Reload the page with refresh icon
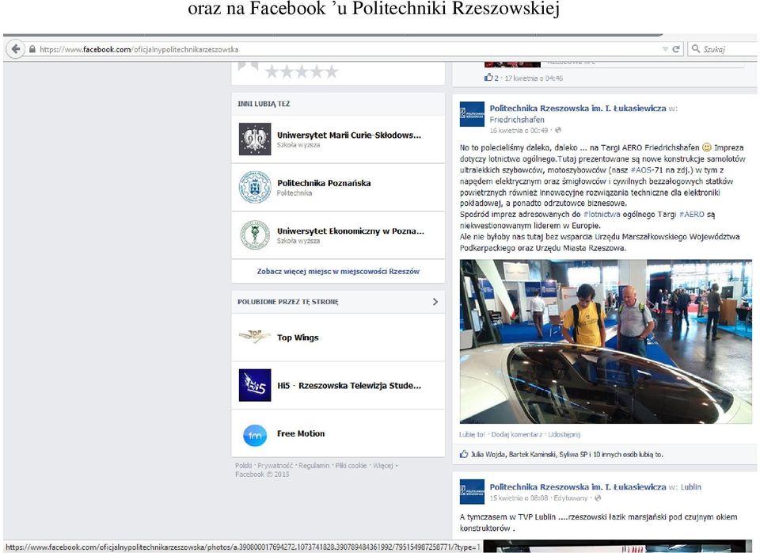The image size is (760, 553). (x=675, y=49)
